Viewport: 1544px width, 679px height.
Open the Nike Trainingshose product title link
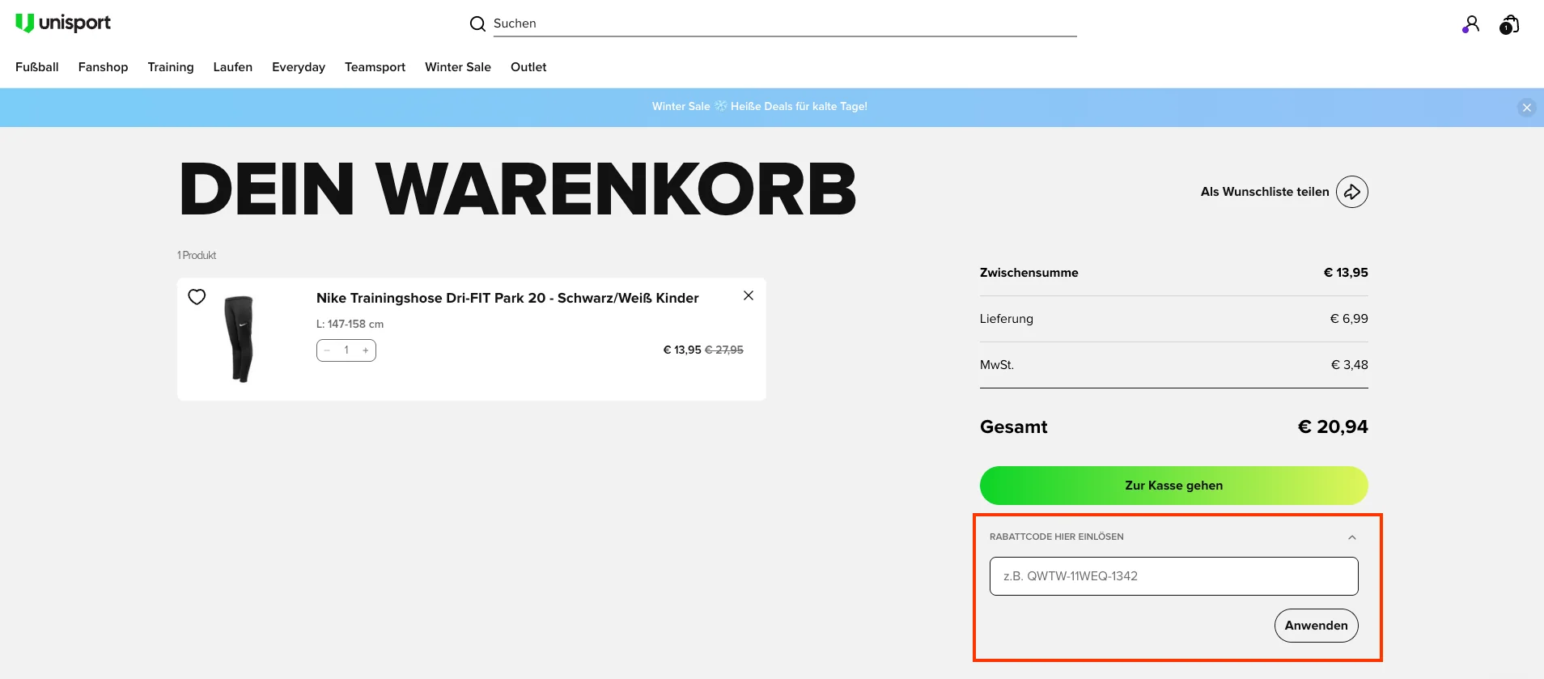(x=507, y=298)
